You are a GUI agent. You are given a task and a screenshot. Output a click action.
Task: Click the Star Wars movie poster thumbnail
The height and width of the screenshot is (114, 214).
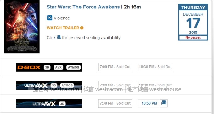click(22, 27)
